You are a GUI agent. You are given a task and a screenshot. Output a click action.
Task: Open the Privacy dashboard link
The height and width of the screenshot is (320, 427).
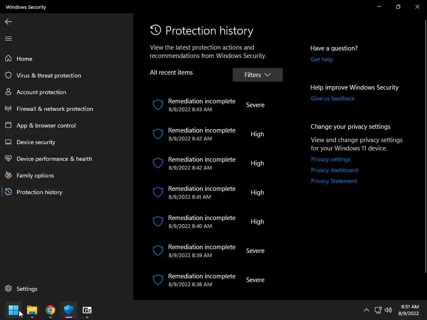(x=334, y=170)
